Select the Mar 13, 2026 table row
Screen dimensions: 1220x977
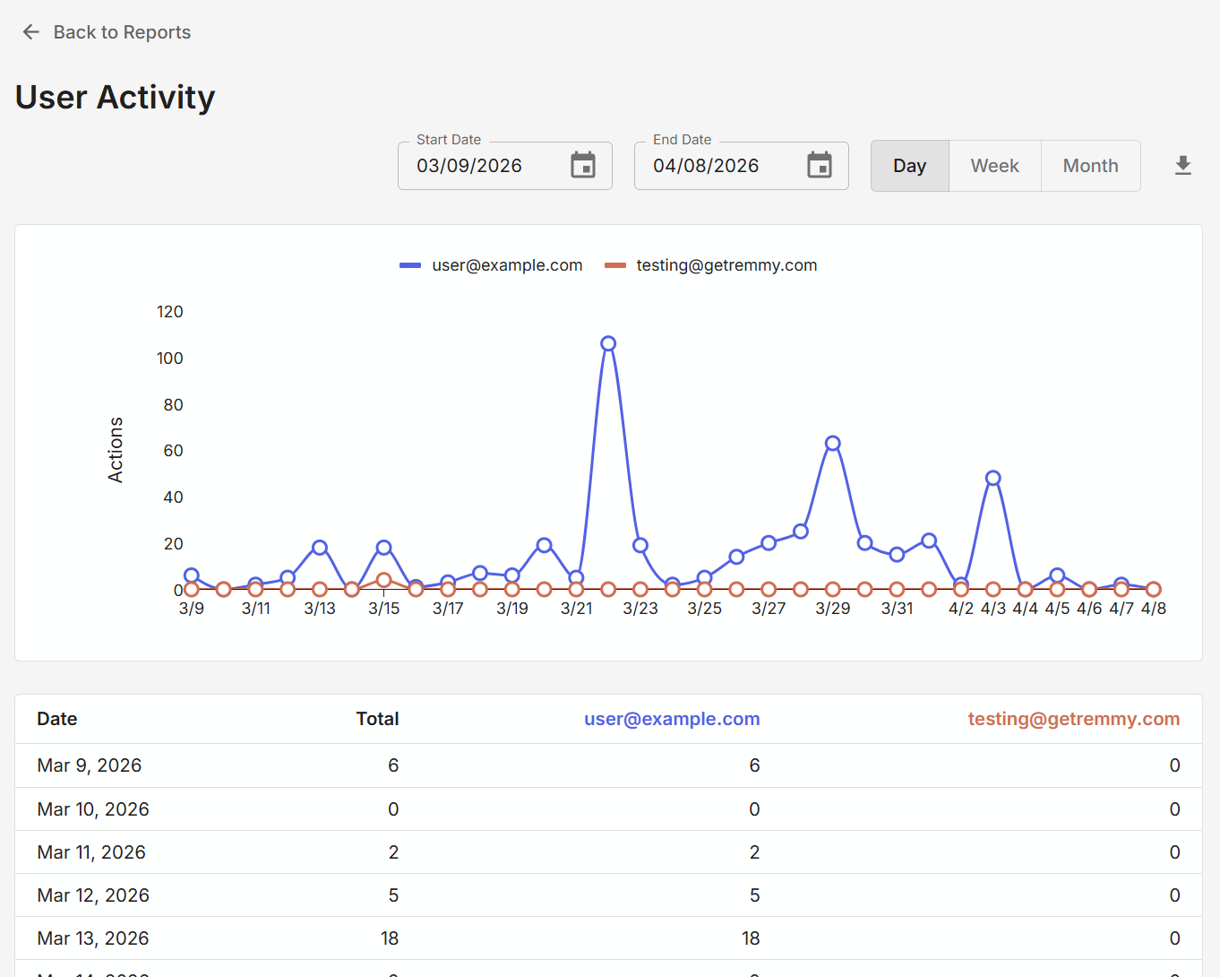point(358,938)
